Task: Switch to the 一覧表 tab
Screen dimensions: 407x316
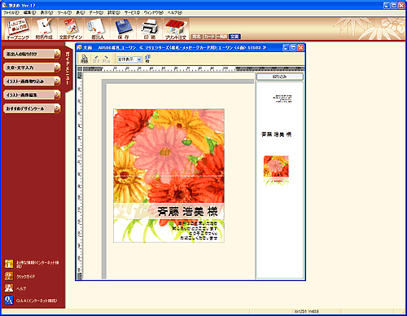Action: point(222,37)
